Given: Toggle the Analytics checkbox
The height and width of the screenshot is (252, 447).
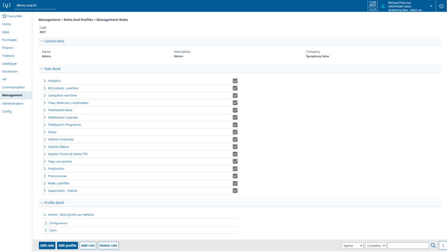Looking at the screenshot, I should click(235, 81).
